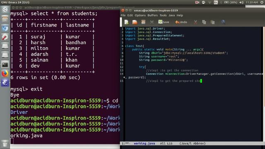Open the Tools menu in Emacs

[x=163, y=15]
